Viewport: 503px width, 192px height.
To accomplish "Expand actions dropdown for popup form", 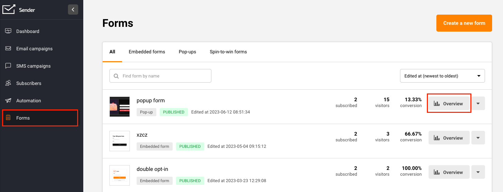I will (478, 104).
